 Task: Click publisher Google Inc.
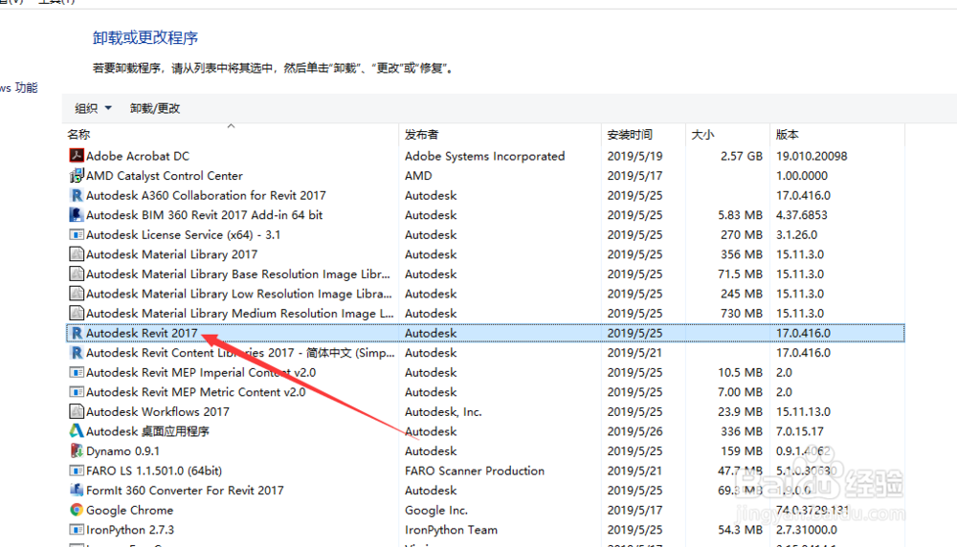tap(435, 510)
